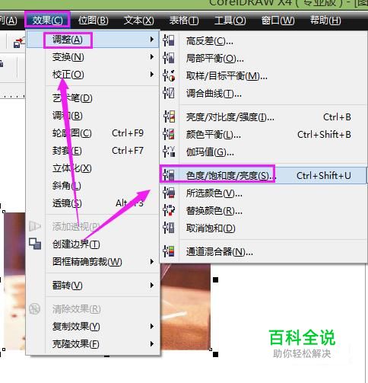The width and height of the screenshot is (368, 383).
Task: Expand the 复制效果(Y) submenu arrow
Action: pos(151,326)
